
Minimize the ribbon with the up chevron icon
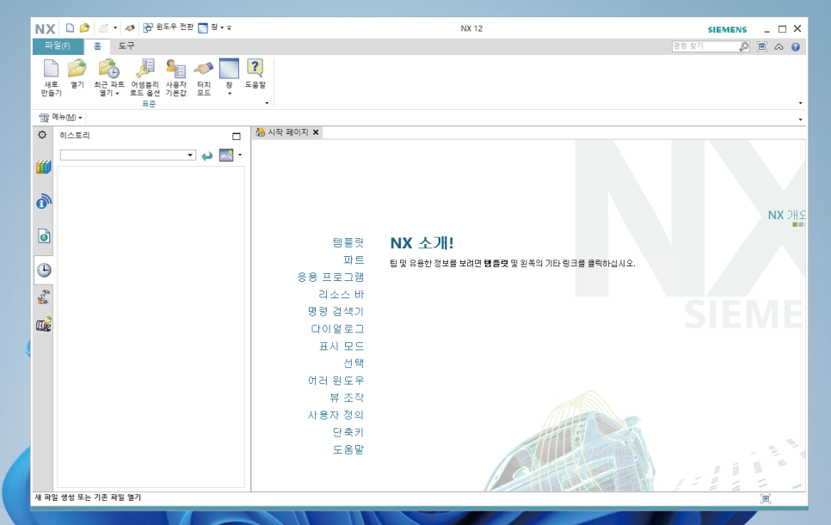tap(779, 46)
